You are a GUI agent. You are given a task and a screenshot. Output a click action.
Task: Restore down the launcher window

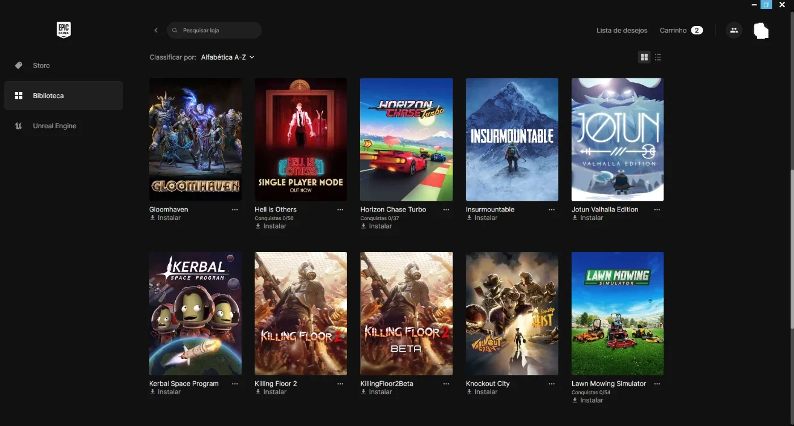coord(766,5)
